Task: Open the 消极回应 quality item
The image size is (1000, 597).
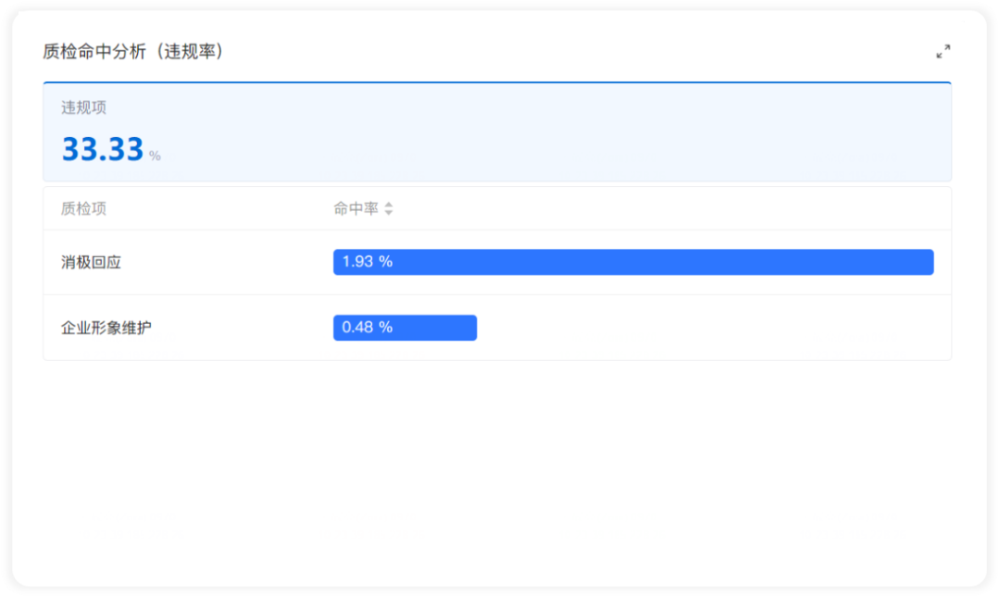Action: coord(91,262)
